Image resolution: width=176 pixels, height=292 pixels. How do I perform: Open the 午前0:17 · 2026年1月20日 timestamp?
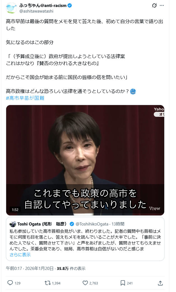point(30,268)
